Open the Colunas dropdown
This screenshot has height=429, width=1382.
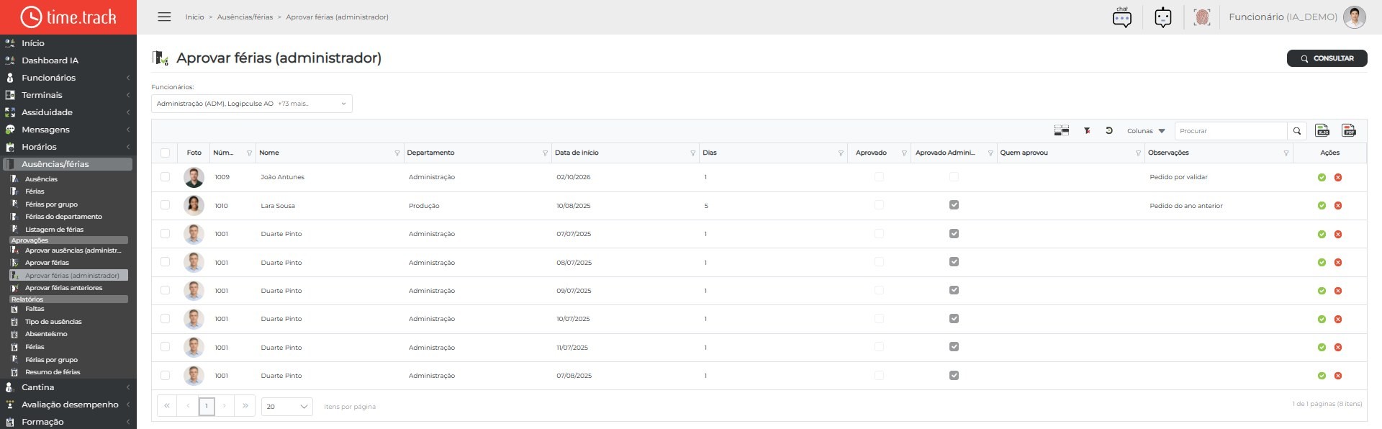(x=1146, y=131)
